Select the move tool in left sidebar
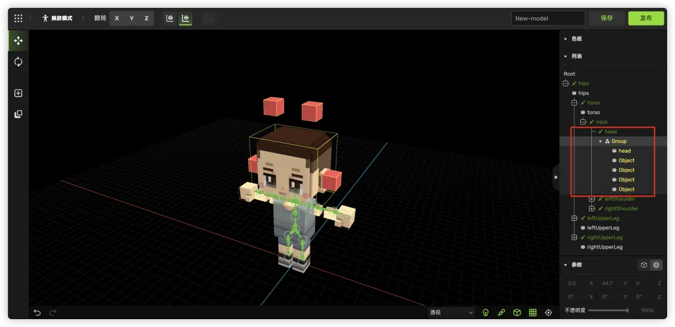 click(18, 41)
